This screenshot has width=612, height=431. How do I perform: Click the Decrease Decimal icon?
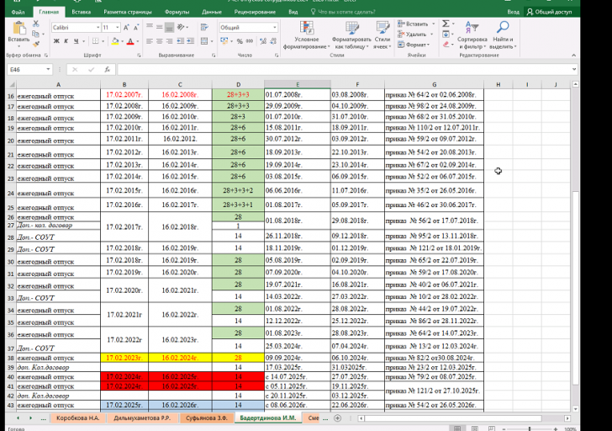[x=273, y=41]
